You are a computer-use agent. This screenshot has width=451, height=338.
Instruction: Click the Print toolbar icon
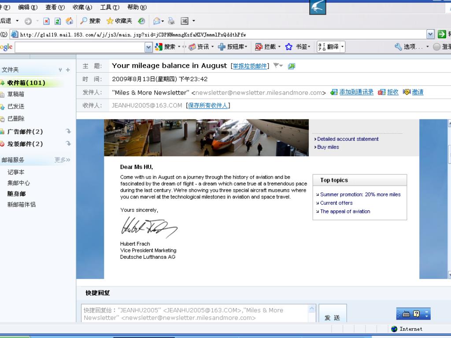[171, 21]
